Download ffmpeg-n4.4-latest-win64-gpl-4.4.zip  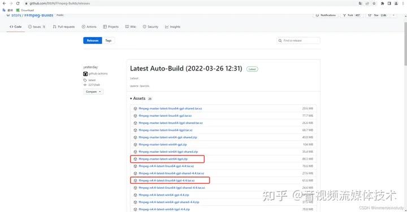164,195
